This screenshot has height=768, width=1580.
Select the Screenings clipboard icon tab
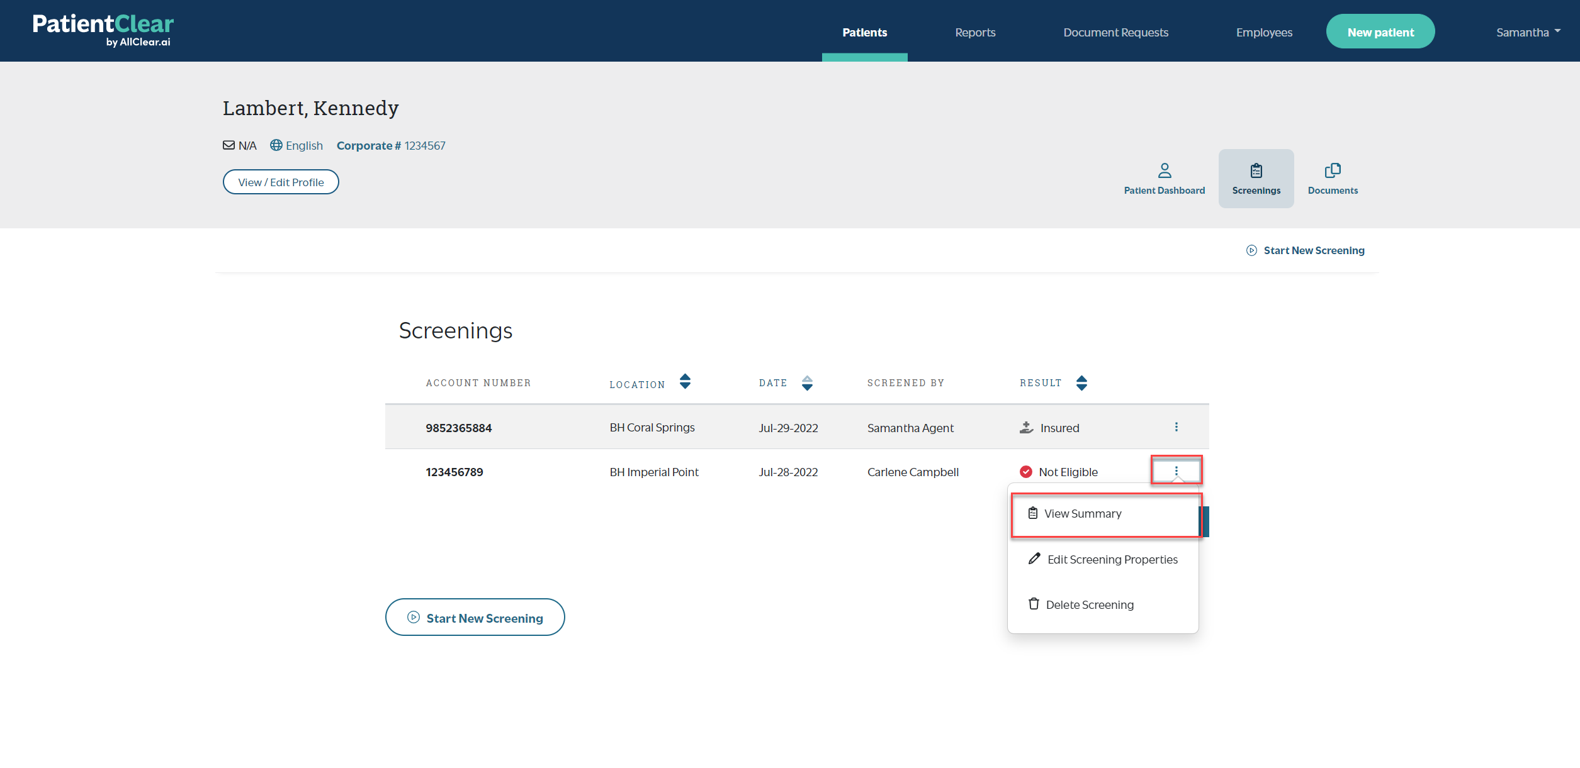click(x=1256, y=171)
